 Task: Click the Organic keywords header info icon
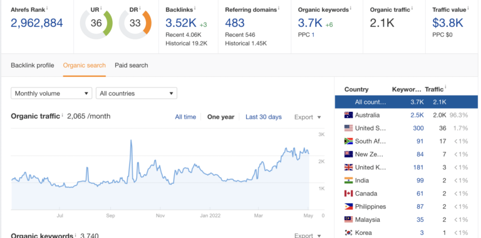coord(350,8)
